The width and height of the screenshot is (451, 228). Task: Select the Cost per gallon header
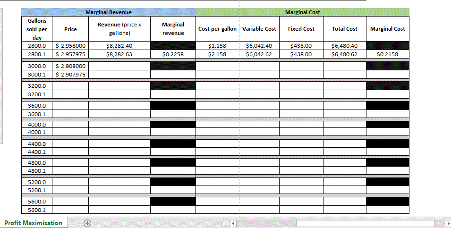point(217,29)
